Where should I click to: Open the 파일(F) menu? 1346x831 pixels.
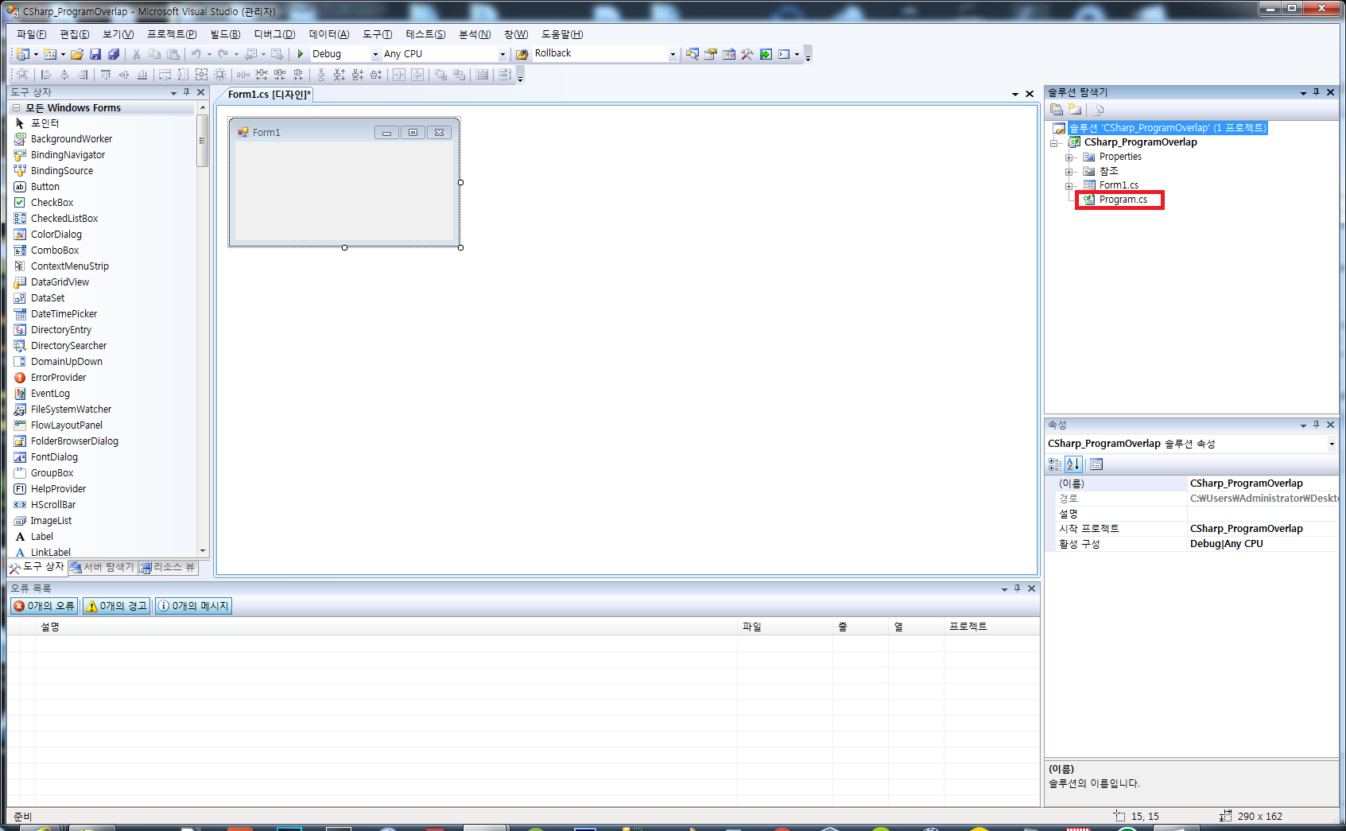32,34
